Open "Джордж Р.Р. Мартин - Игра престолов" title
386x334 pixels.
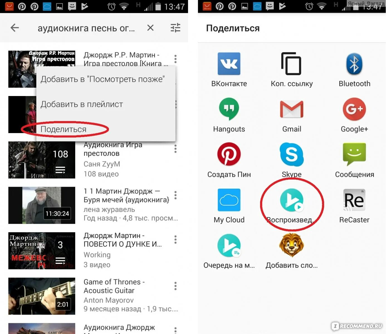pos(126,59)
